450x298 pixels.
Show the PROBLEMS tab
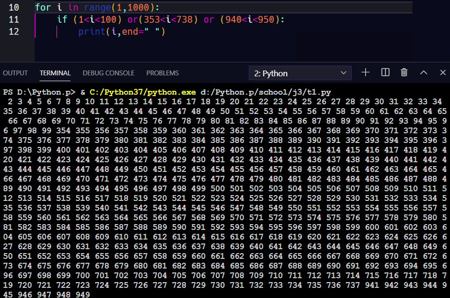(163, 73)
